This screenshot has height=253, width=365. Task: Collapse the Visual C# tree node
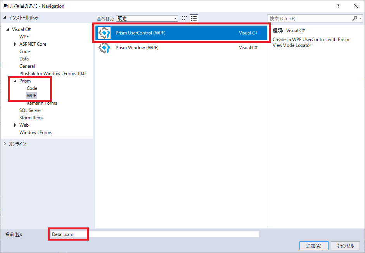(x=8, y=29)
